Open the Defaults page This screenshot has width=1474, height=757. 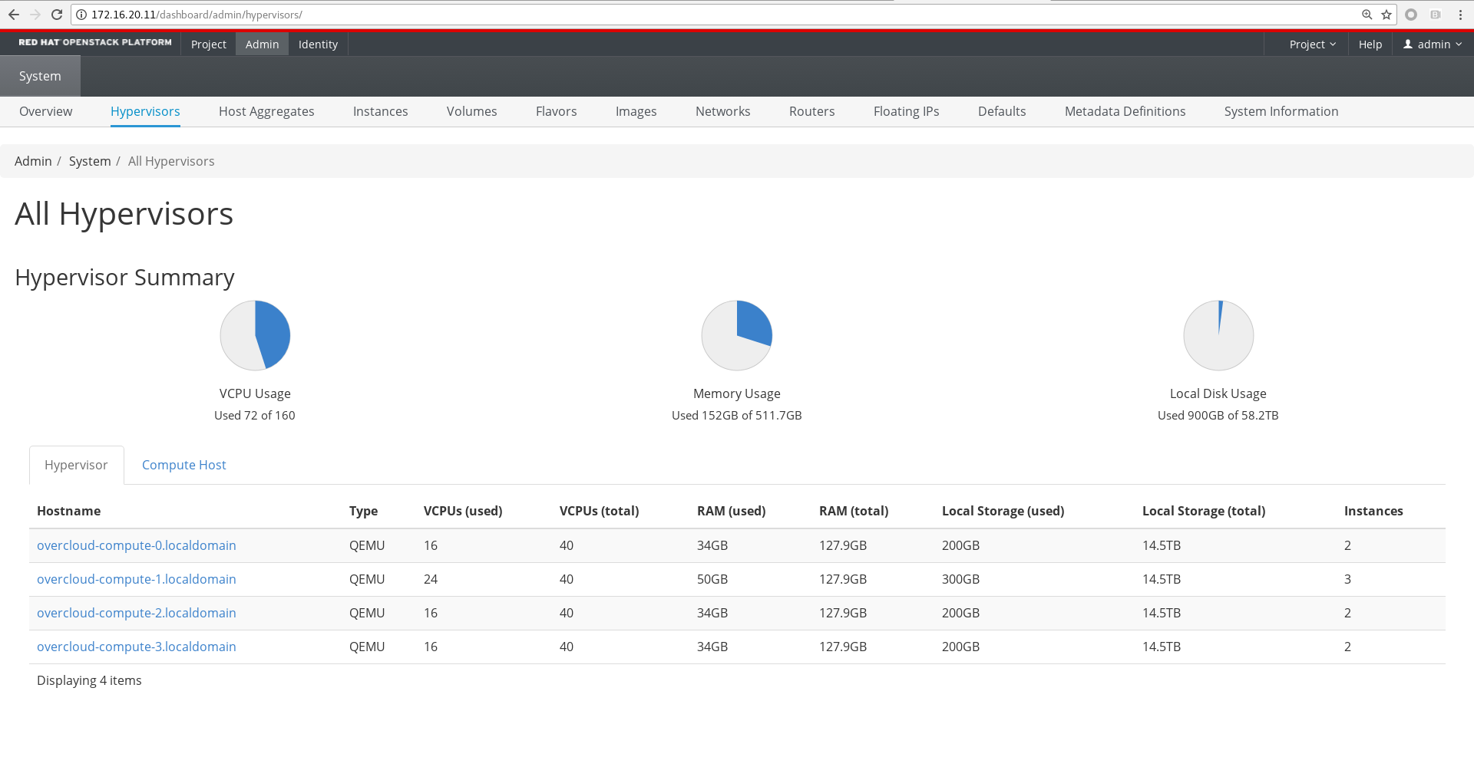pos(1002,111)
